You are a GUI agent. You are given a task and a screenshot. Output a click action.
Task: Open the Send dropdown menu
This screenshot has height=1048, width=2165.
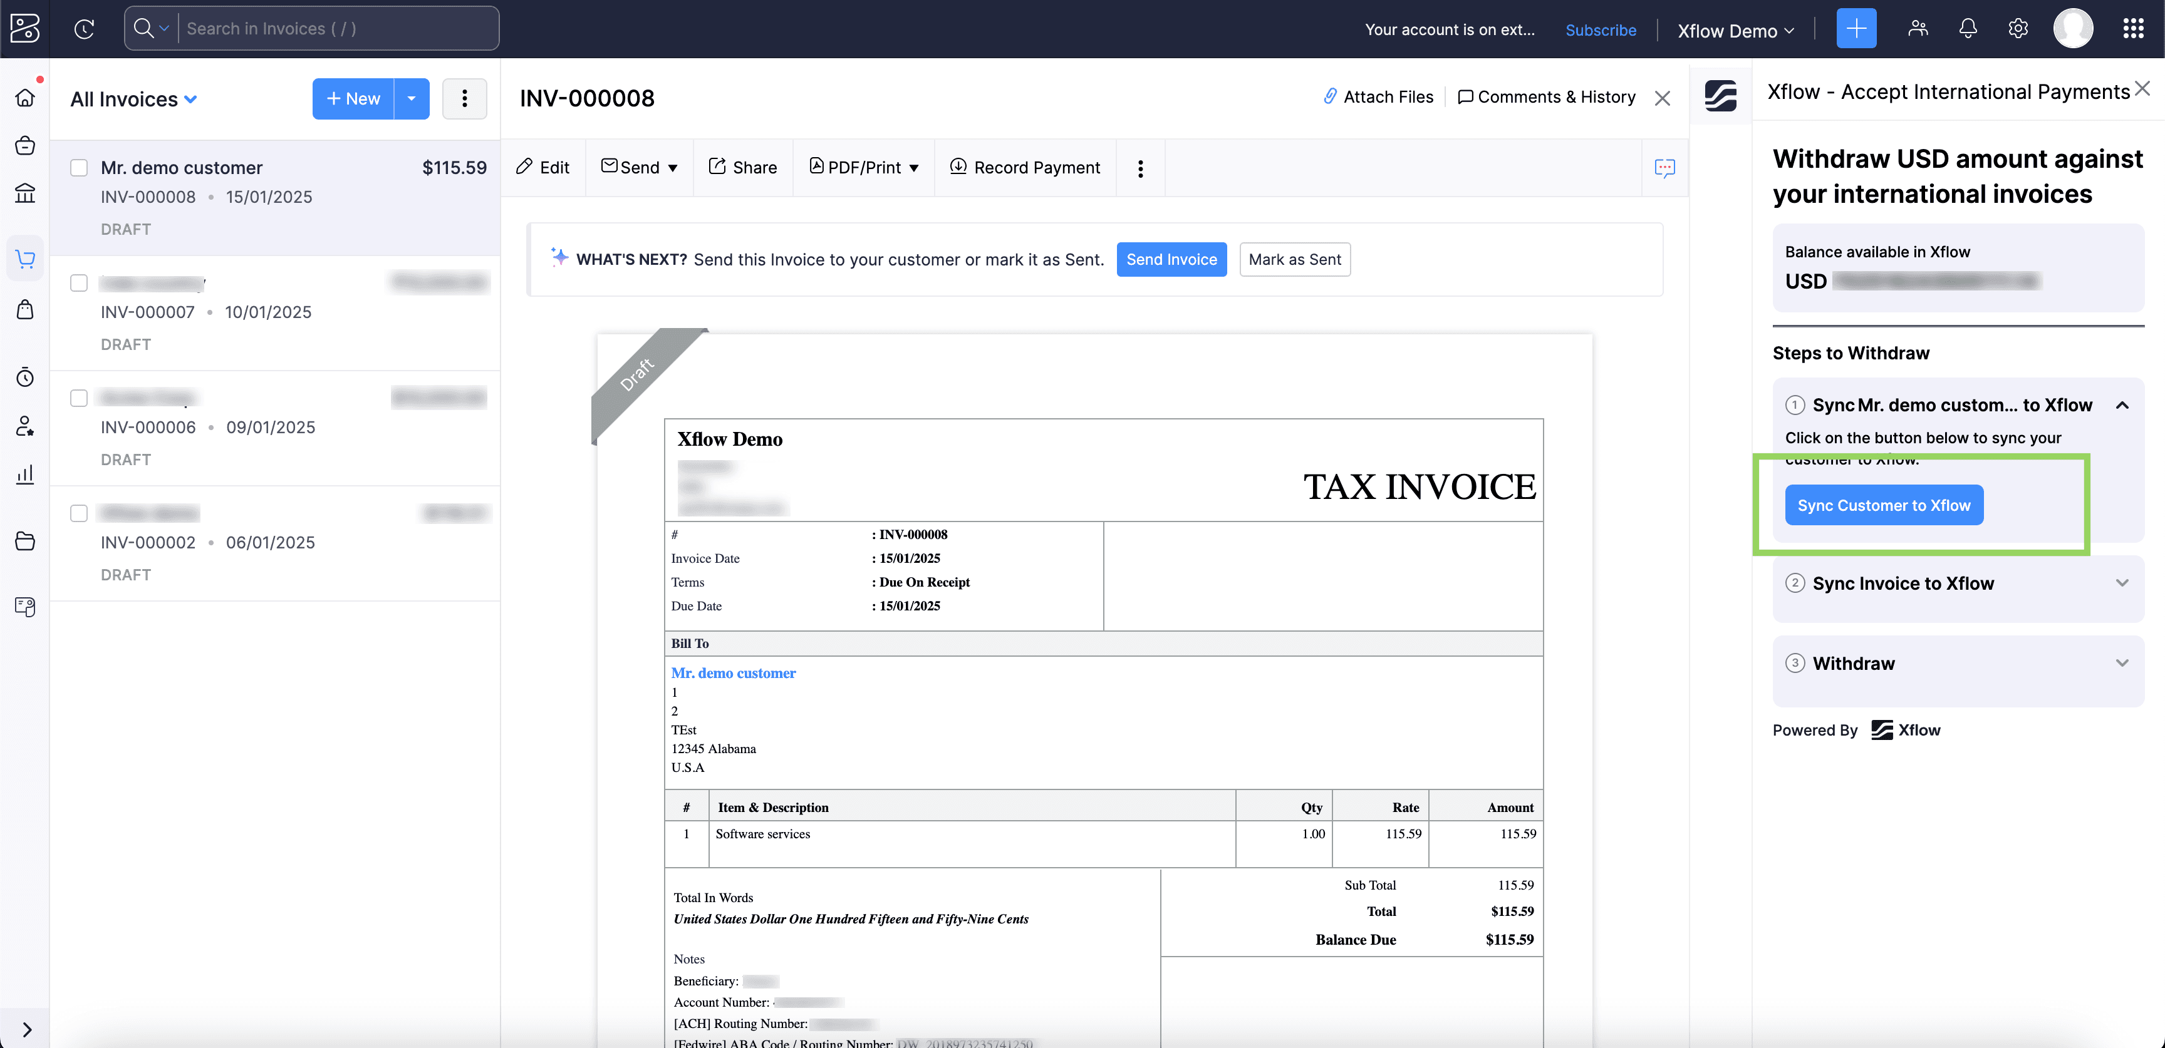tap(640, 167)
